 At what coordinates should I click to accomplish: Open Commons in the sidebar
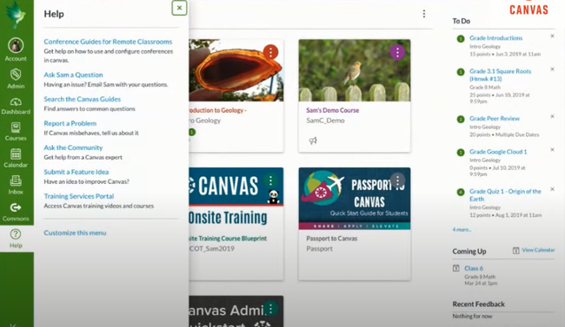coord(16,212)
